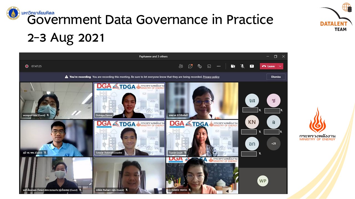Click the WP participant avatar
Viewport: 355px width, 199px height.
(263, 181)
